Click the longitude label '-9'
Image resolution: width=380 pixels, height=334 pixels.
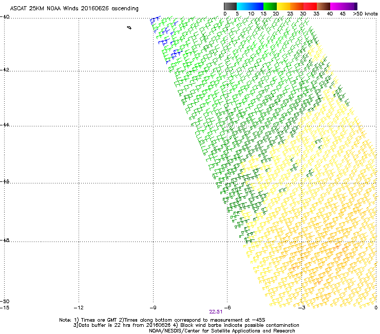153,308
